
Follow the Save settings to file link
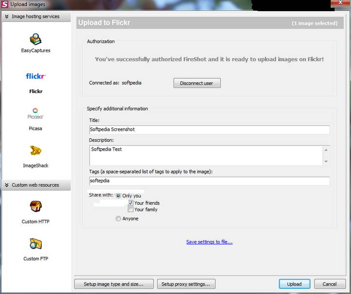coord(209,242)
